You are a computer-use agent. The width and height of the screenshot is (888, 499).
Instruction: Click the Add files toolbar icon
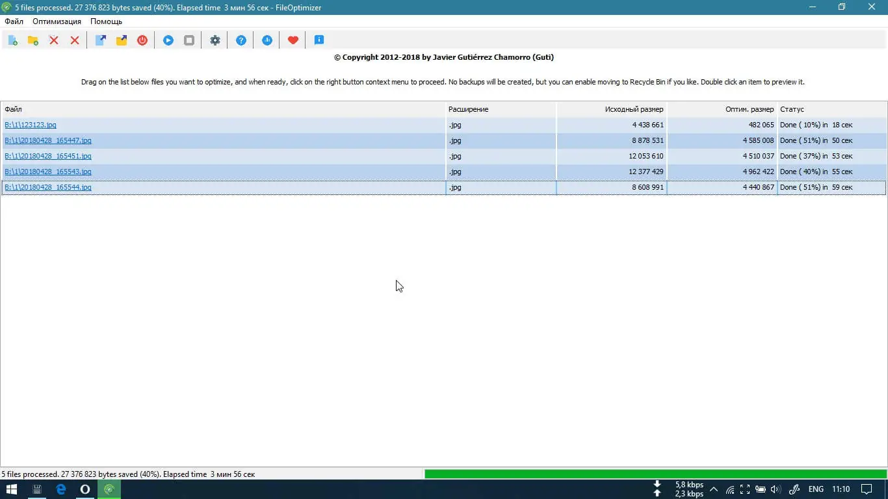(x=12, y=40)
